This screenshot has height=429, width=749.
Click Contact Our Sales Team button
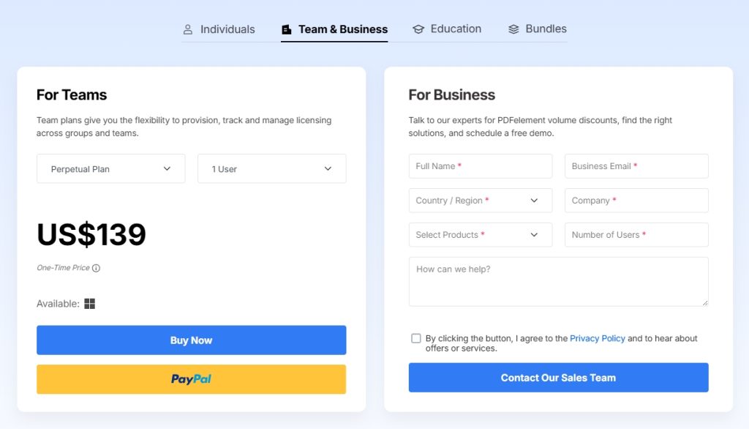558,377
